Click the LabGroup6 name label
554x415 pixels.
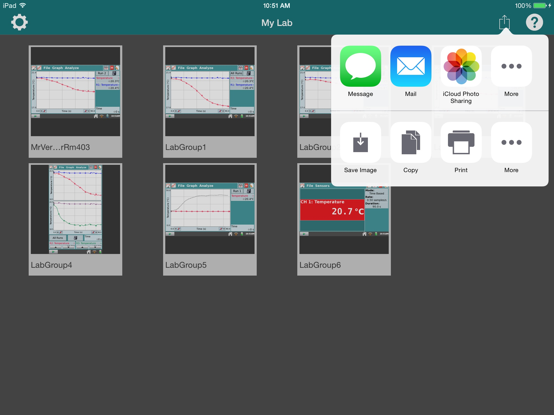point(320,265)
